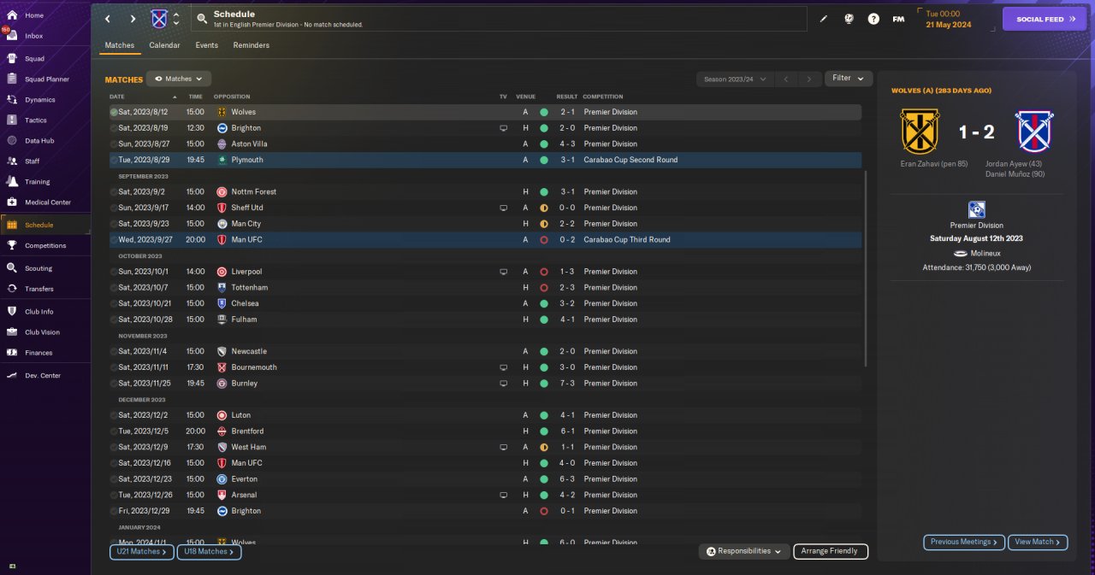Screen dimensions: 1095x575
Task: Toggle marker on Plymouth row
Action: pos(114,160)
